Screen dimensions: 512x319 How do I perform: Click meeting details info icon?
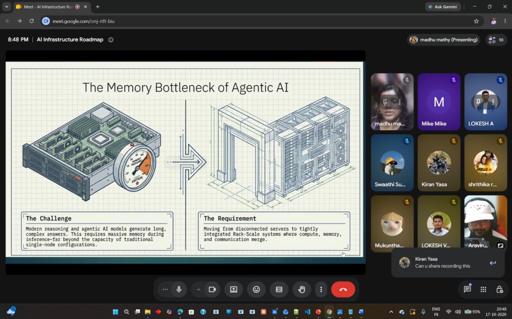pos(110,40)
